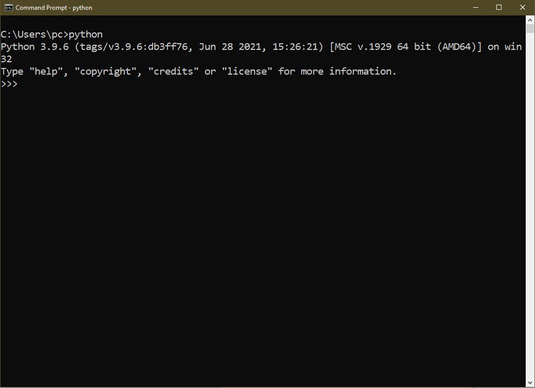Close the Command Prompt window
The width and height of the screenshot is (535, 388).
click(523, 8)
